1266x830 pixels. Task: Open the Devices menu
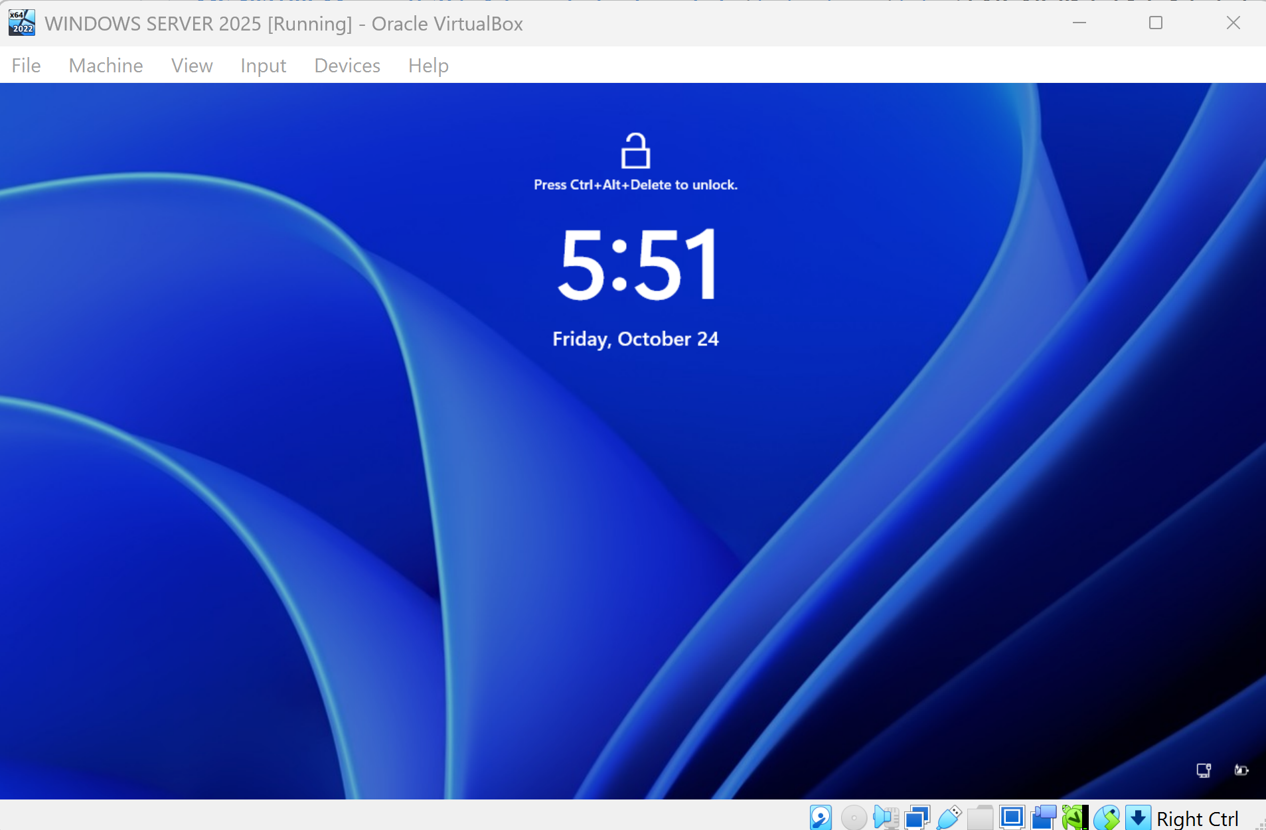point(347,65)
